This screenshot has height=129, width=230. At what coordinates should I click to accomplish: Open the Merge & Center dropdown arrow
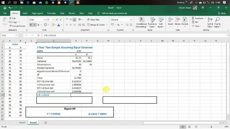(107, 25)
